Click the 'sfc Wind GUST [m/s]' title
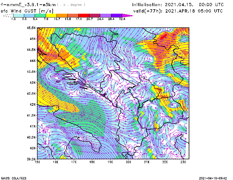This screenshot has width=233, height=180. (27, 11)
